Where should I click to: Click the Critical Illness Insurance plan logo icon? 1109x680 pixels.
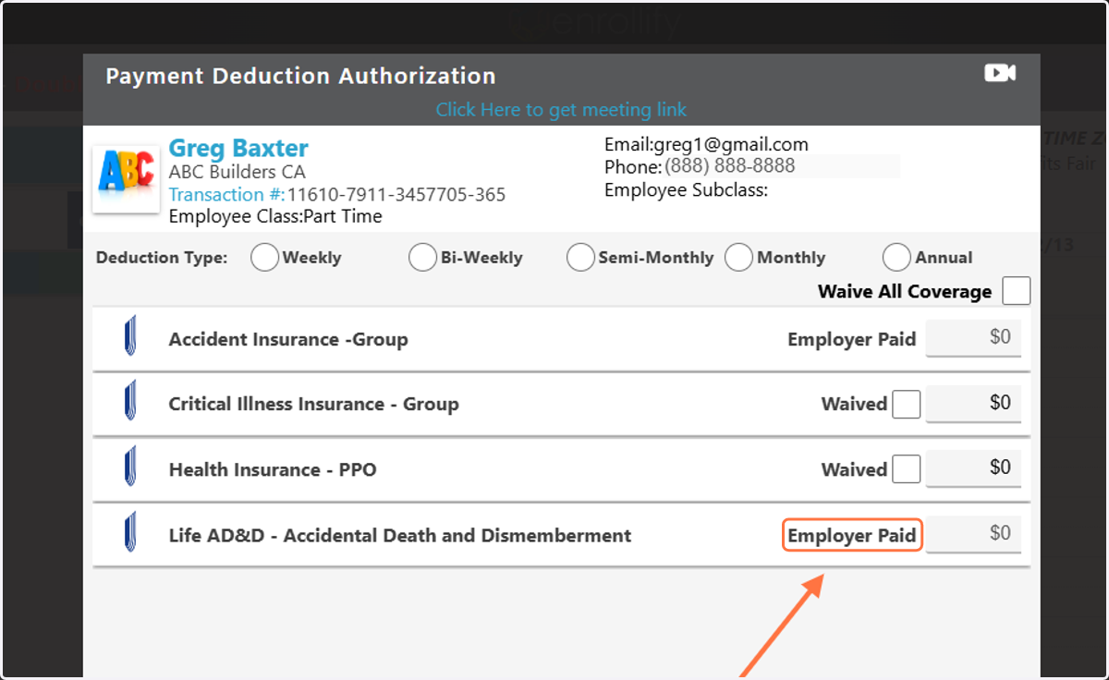pos(130,400)
